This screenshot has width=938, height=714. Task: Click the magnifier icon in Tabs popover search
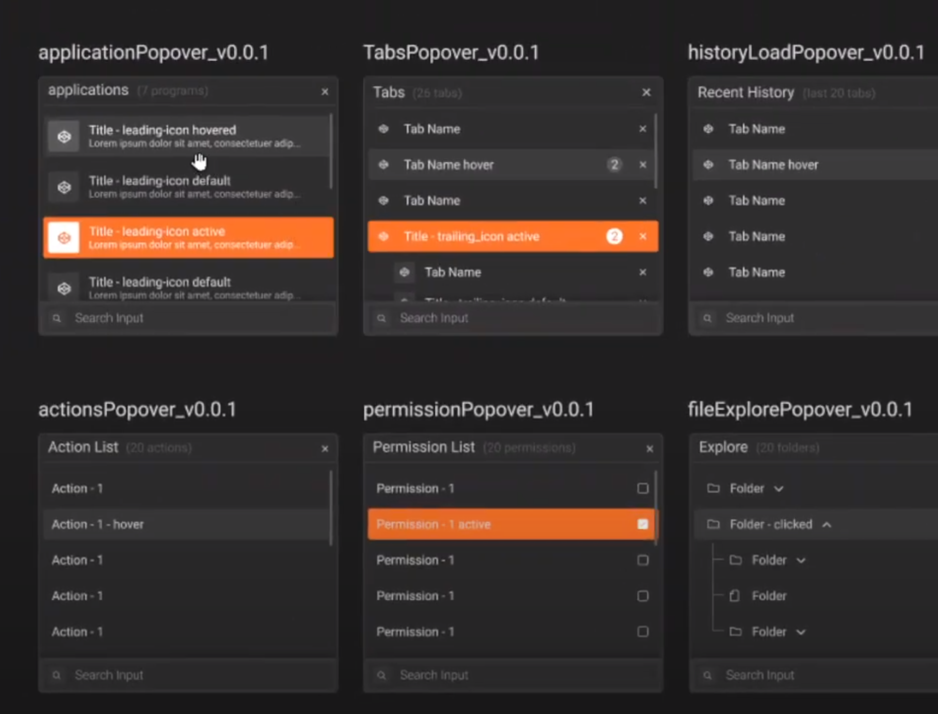[x=382, y=319]
